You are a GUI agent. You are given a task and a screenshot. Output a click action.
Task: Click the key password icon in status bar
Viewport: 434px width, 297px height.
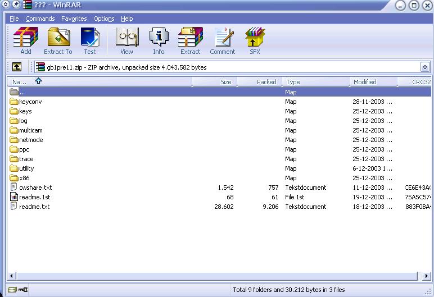coord(23,290)
